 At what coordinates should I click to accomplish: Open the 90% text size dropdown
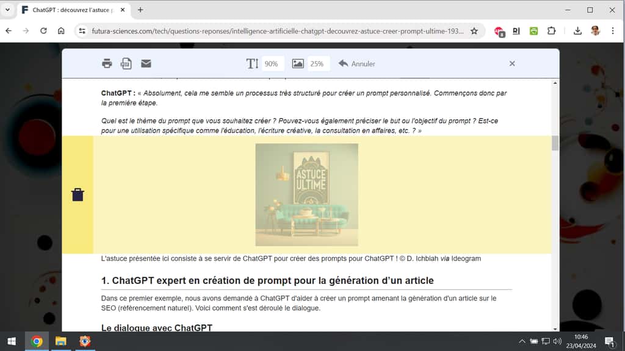(273, 63)
